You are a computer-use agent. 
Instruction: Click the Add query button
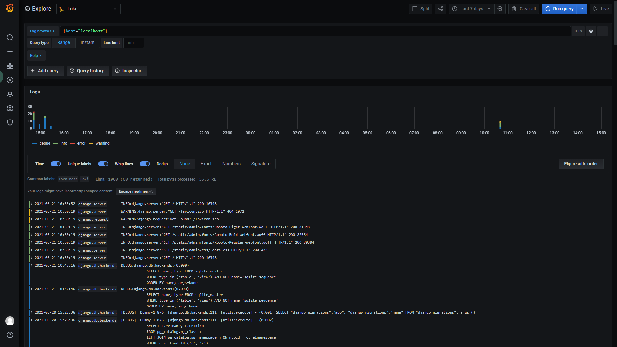pos(45,71)
